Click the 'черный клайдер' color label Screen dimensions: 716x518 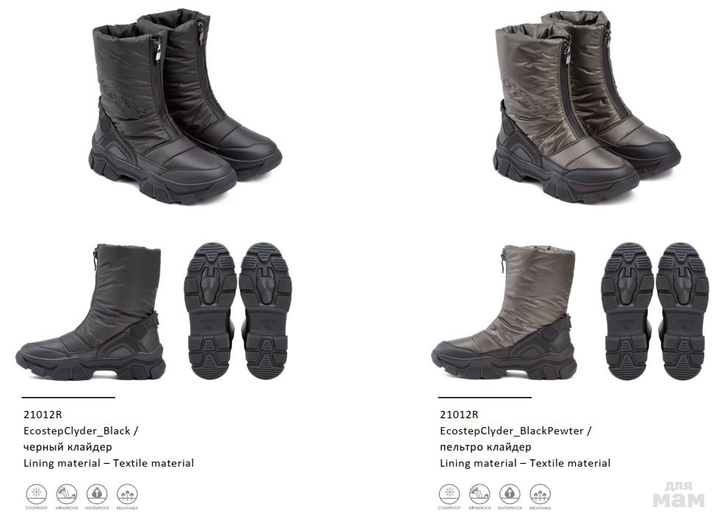coord(68,447)
